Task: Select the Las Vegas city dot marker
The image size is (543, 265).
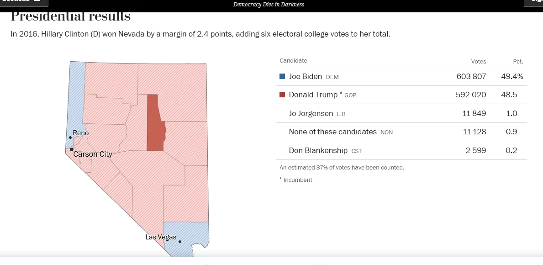Action: [180, 242]
